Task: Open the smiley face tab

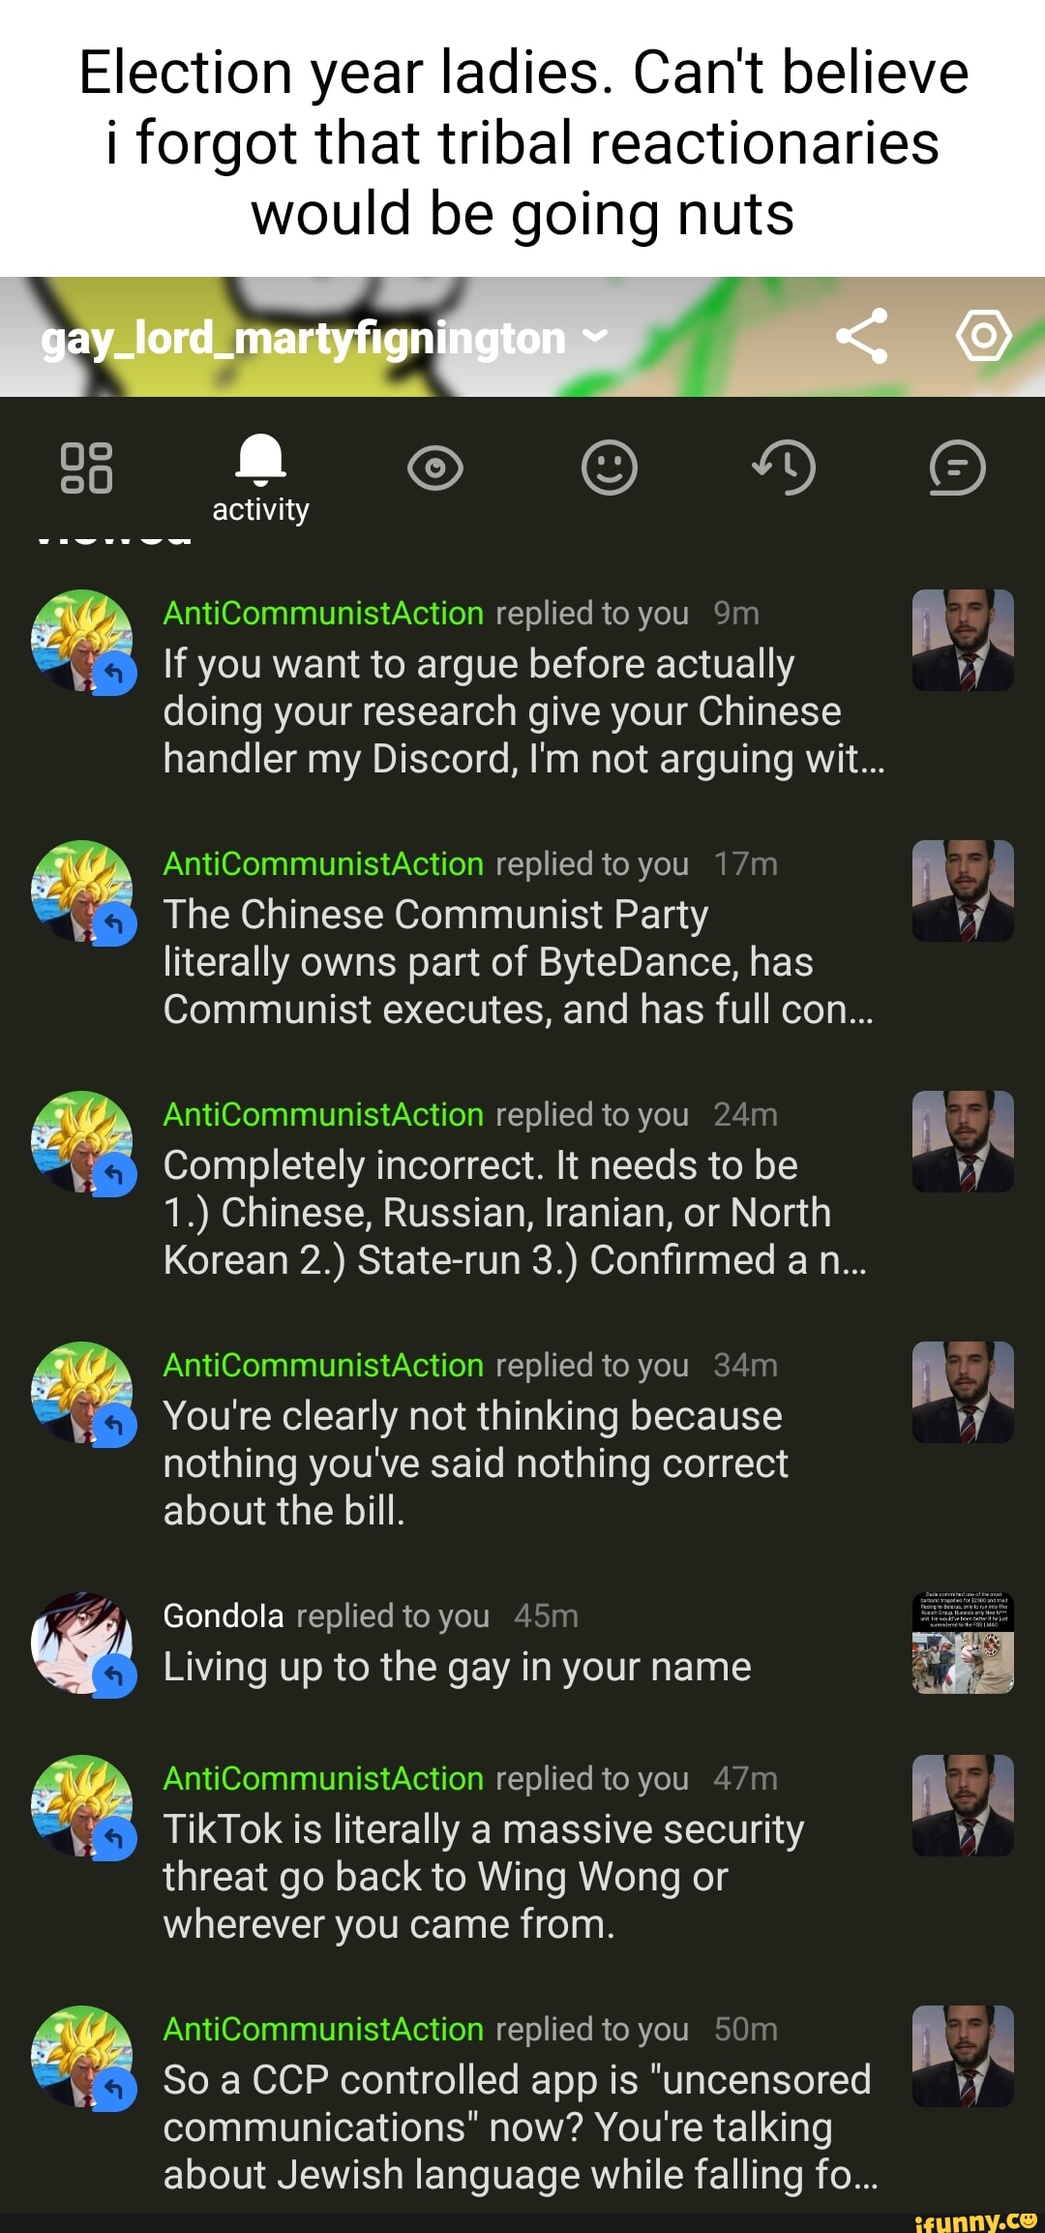Action: [x=610, y=468]
